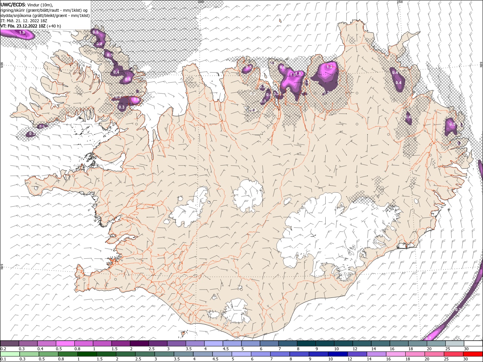Click the 1.2 precipitation value on the map

point(329,67)
